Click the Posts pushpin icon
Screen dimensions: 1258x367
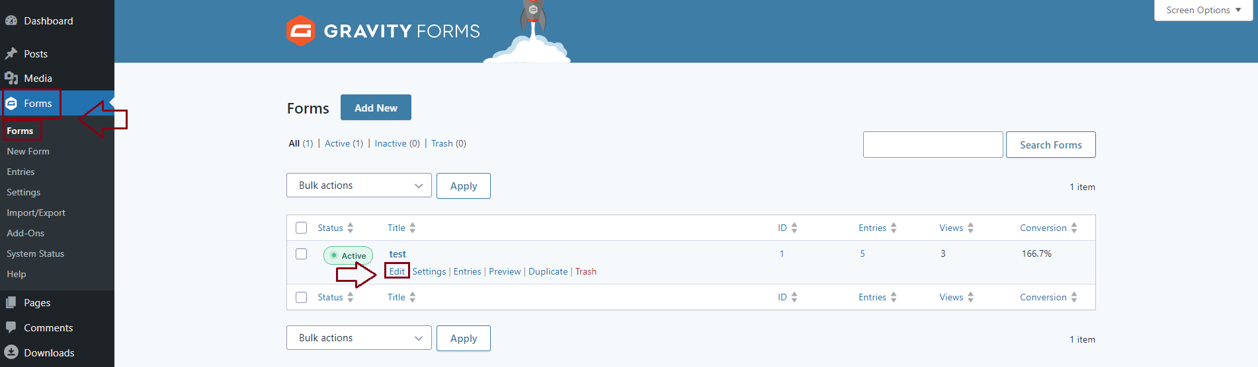pos(11,53)
